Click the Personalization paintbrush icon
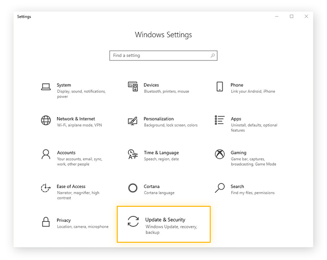The width and height of the screenshot is (327, 260). pyautogui.click(x=133, y=121)
